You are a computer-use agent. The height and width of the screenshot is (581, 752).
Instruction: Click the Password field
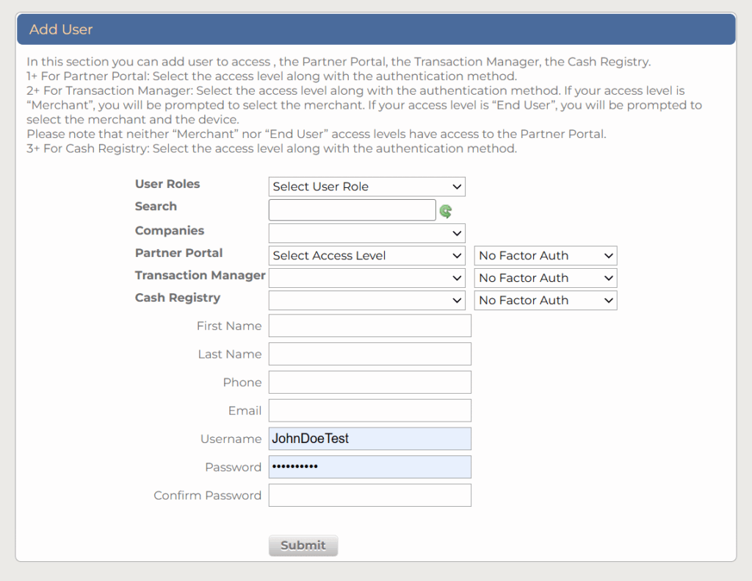pos(369,467)
